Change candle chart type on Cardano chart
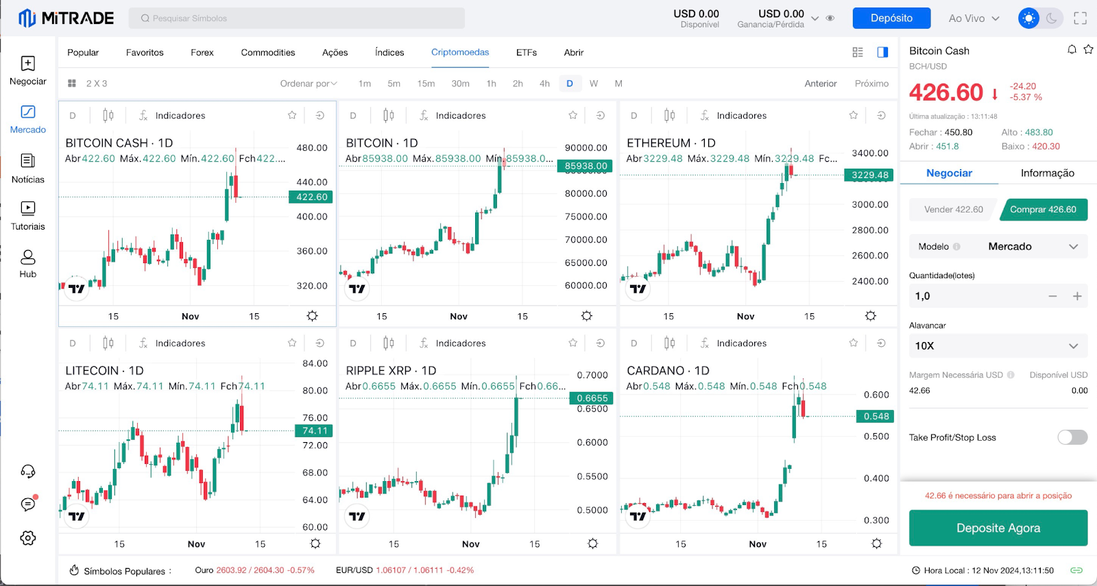 pos(670,343)
